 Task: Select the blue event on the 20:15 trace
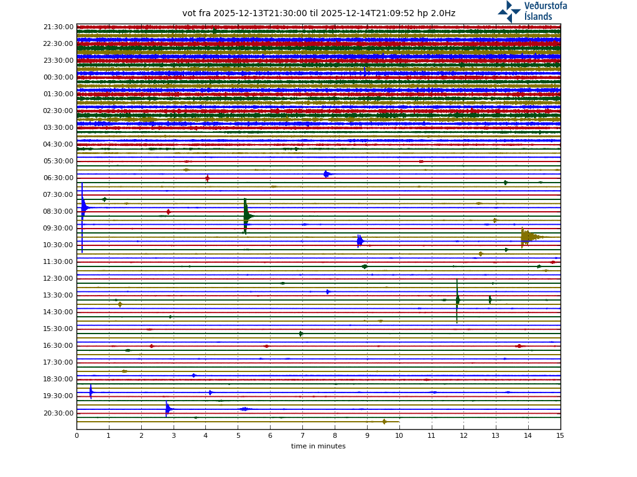(x=168, y=409)
